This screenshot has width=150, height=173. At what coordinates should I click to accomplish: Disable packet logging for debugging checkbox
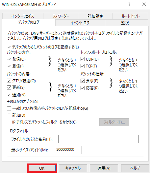click(9, 47)
